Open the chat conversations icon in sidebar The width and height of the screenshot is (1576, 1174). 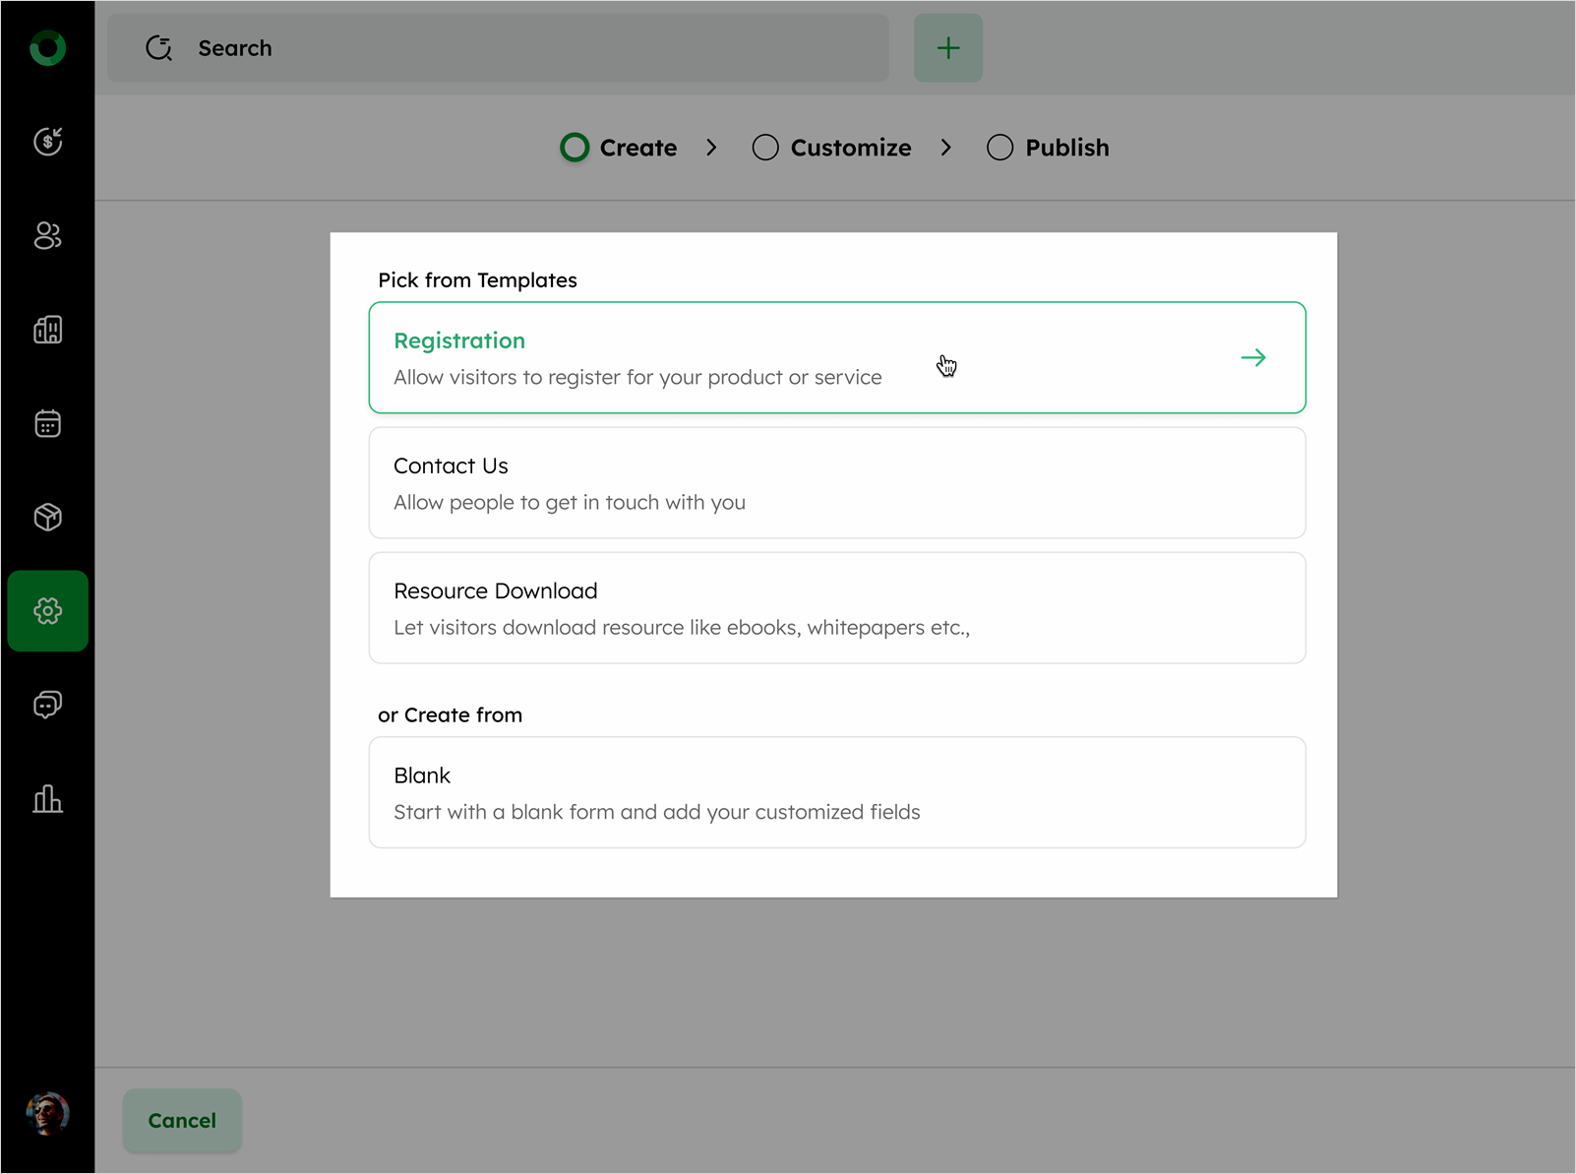tap(47, 705)
